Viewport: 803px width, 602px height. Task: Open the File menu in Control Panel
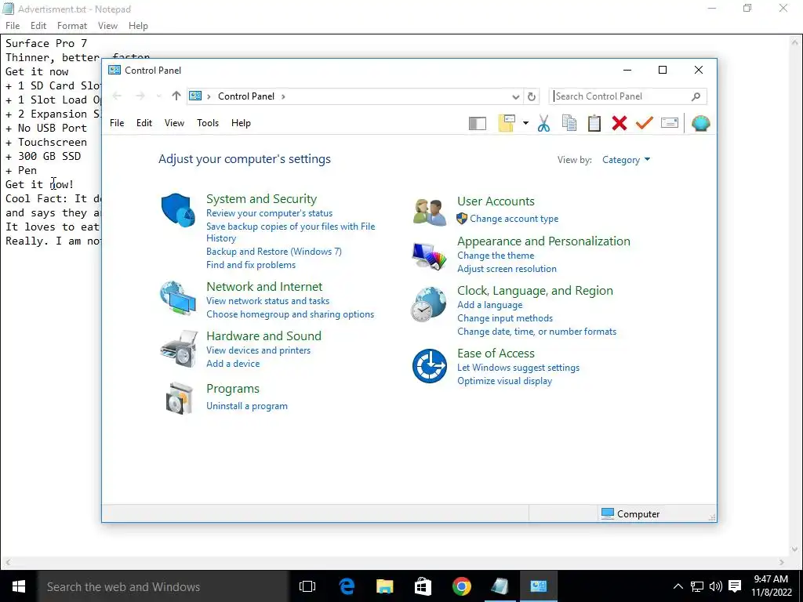tap(117, 123)
